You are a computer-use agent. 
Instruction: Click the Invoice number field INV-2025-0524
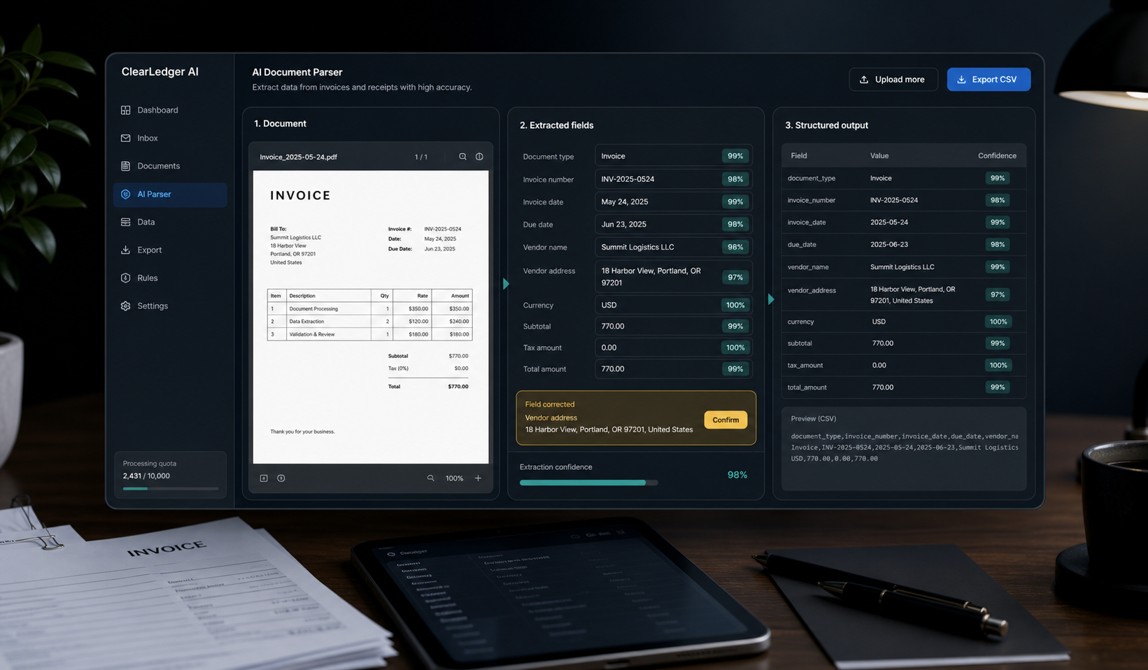673,179
